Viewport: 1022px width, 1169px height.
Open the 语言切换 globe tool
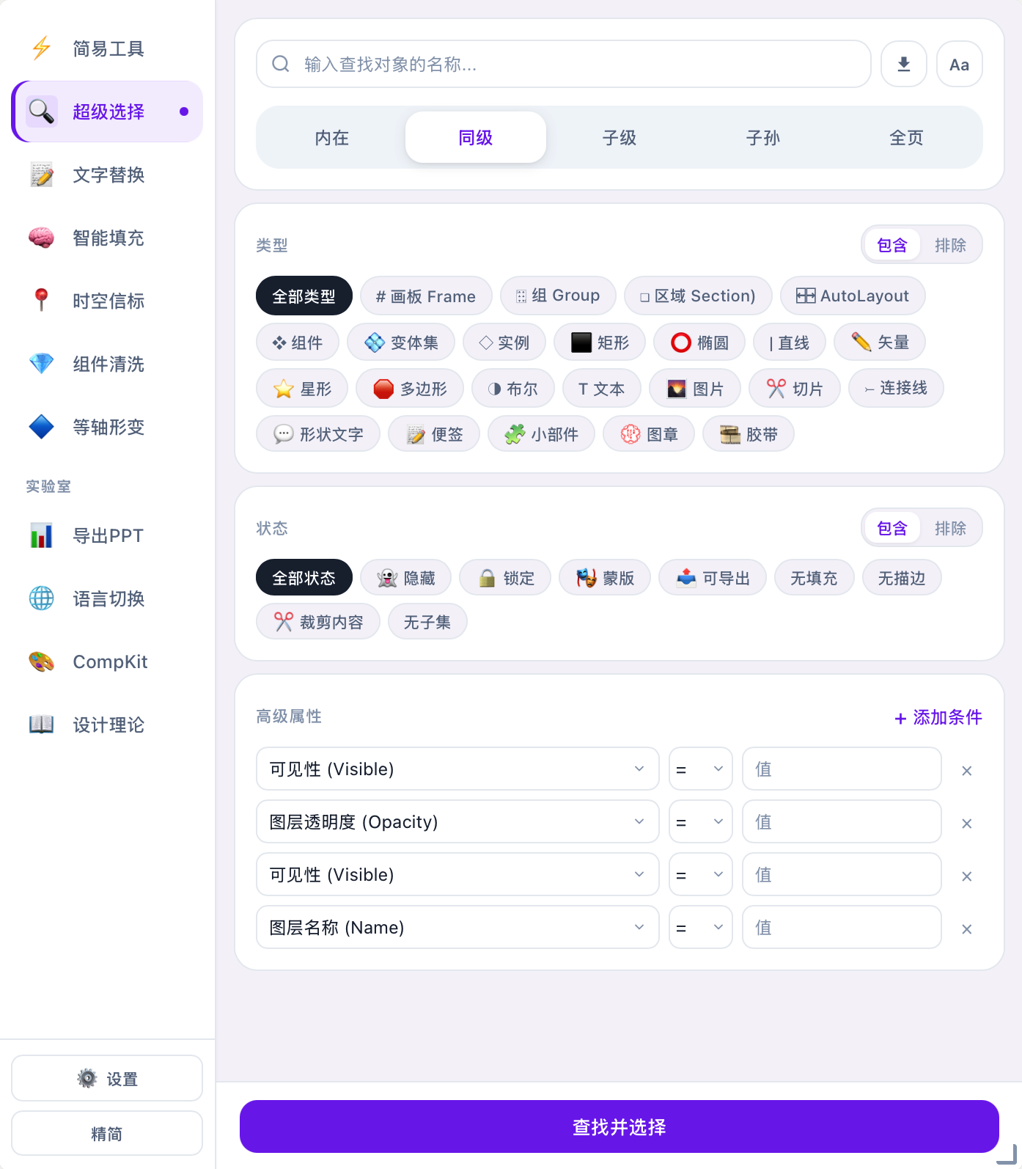107,598
